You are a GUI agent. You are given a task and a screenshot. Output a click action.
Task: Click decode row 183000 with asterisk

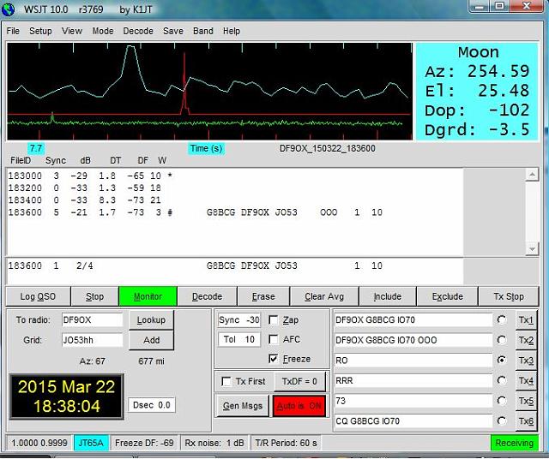coord(90,176)
